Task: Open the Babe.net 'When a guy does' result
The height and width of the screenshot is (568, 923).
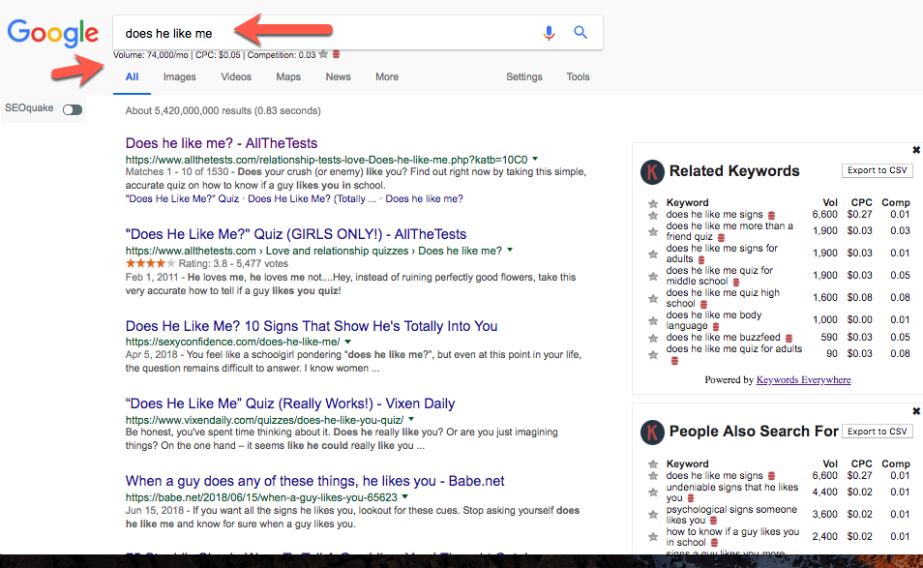Action: (315, 481)
